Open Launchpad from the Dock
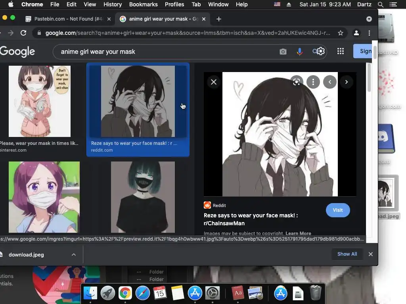This screenshot has height=304, width=406. coord(108,293)
